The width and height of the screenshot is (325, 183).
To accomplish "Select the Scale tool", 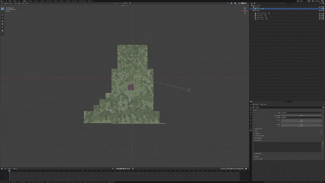I will tap(3, 21).
